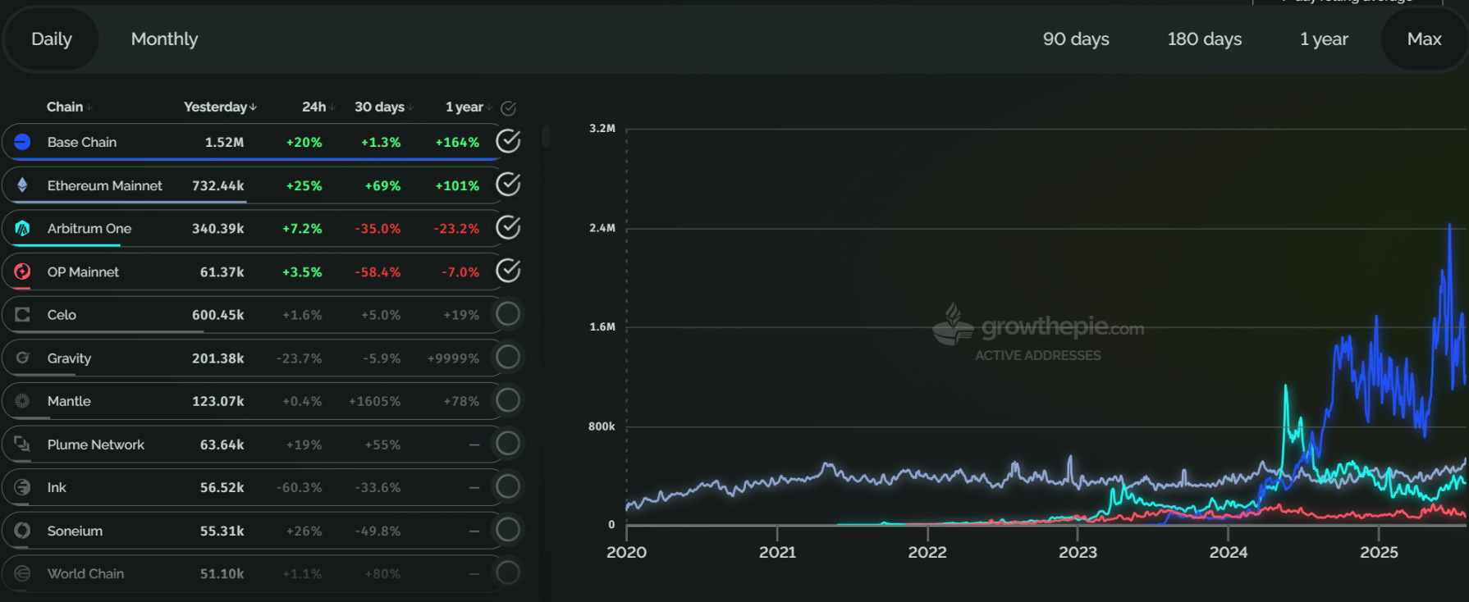
Task: Click the Plume Network icon
Action: click(23, 444)
